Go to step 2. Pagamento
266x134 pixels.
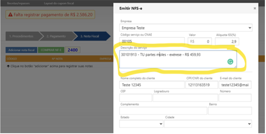coord(57,36)
